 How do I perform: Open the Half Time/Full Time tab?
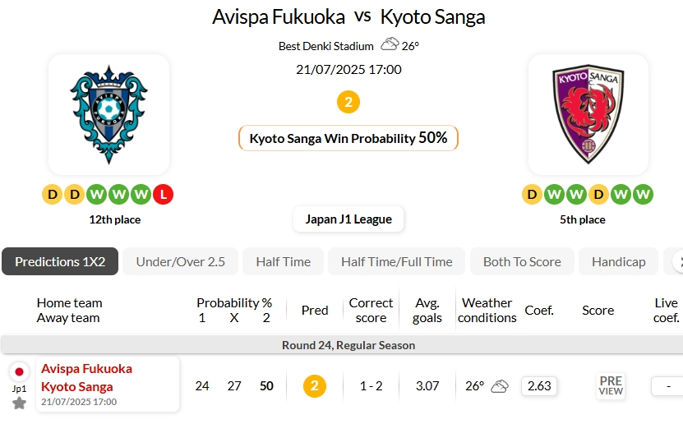point(396,261)
